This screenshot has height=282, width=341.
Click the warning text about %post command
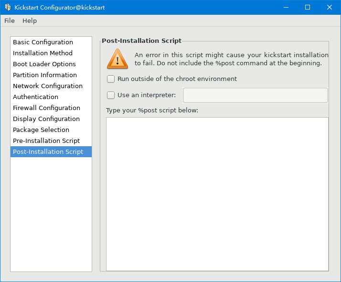(x=231, y=59)
